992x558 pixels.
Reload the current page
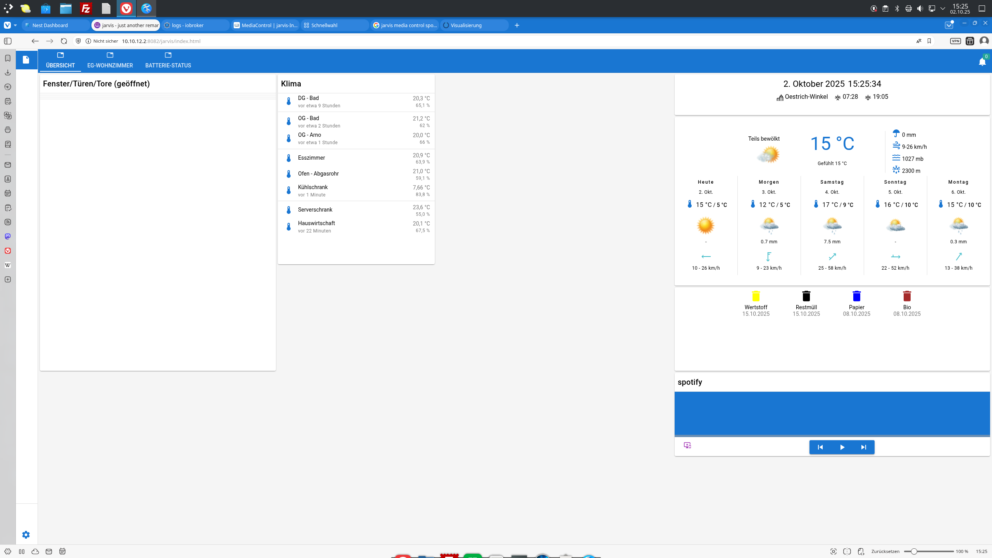(64, 41)
